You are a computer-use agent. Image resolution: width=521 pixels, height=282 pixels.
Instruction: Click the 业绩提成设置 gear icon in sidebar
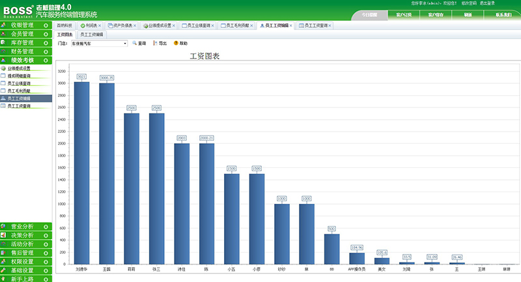(x=3, y=68)
